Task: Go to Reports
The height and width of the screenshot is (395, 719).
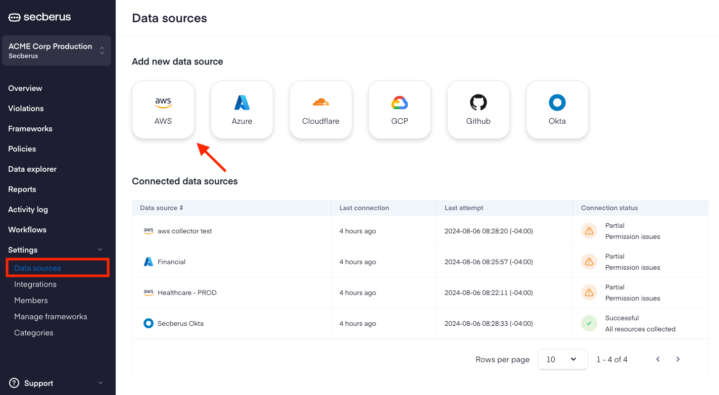Action: tap(22, 189)
